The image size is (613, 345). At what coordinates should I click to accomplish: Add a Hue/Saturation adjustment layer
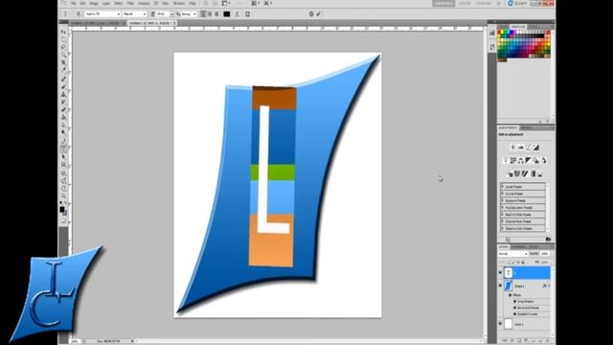click(512, 160)
